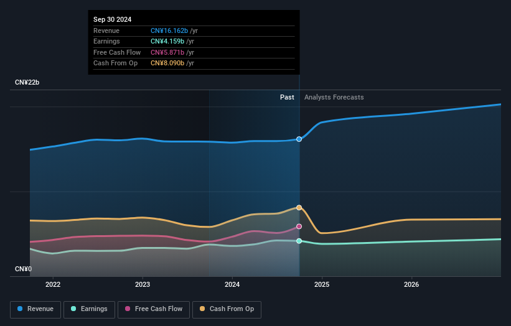Click the 2026 x-axis label
This screenshot has width=511, height=326.
pyautogui.click(x=411, y=284)
